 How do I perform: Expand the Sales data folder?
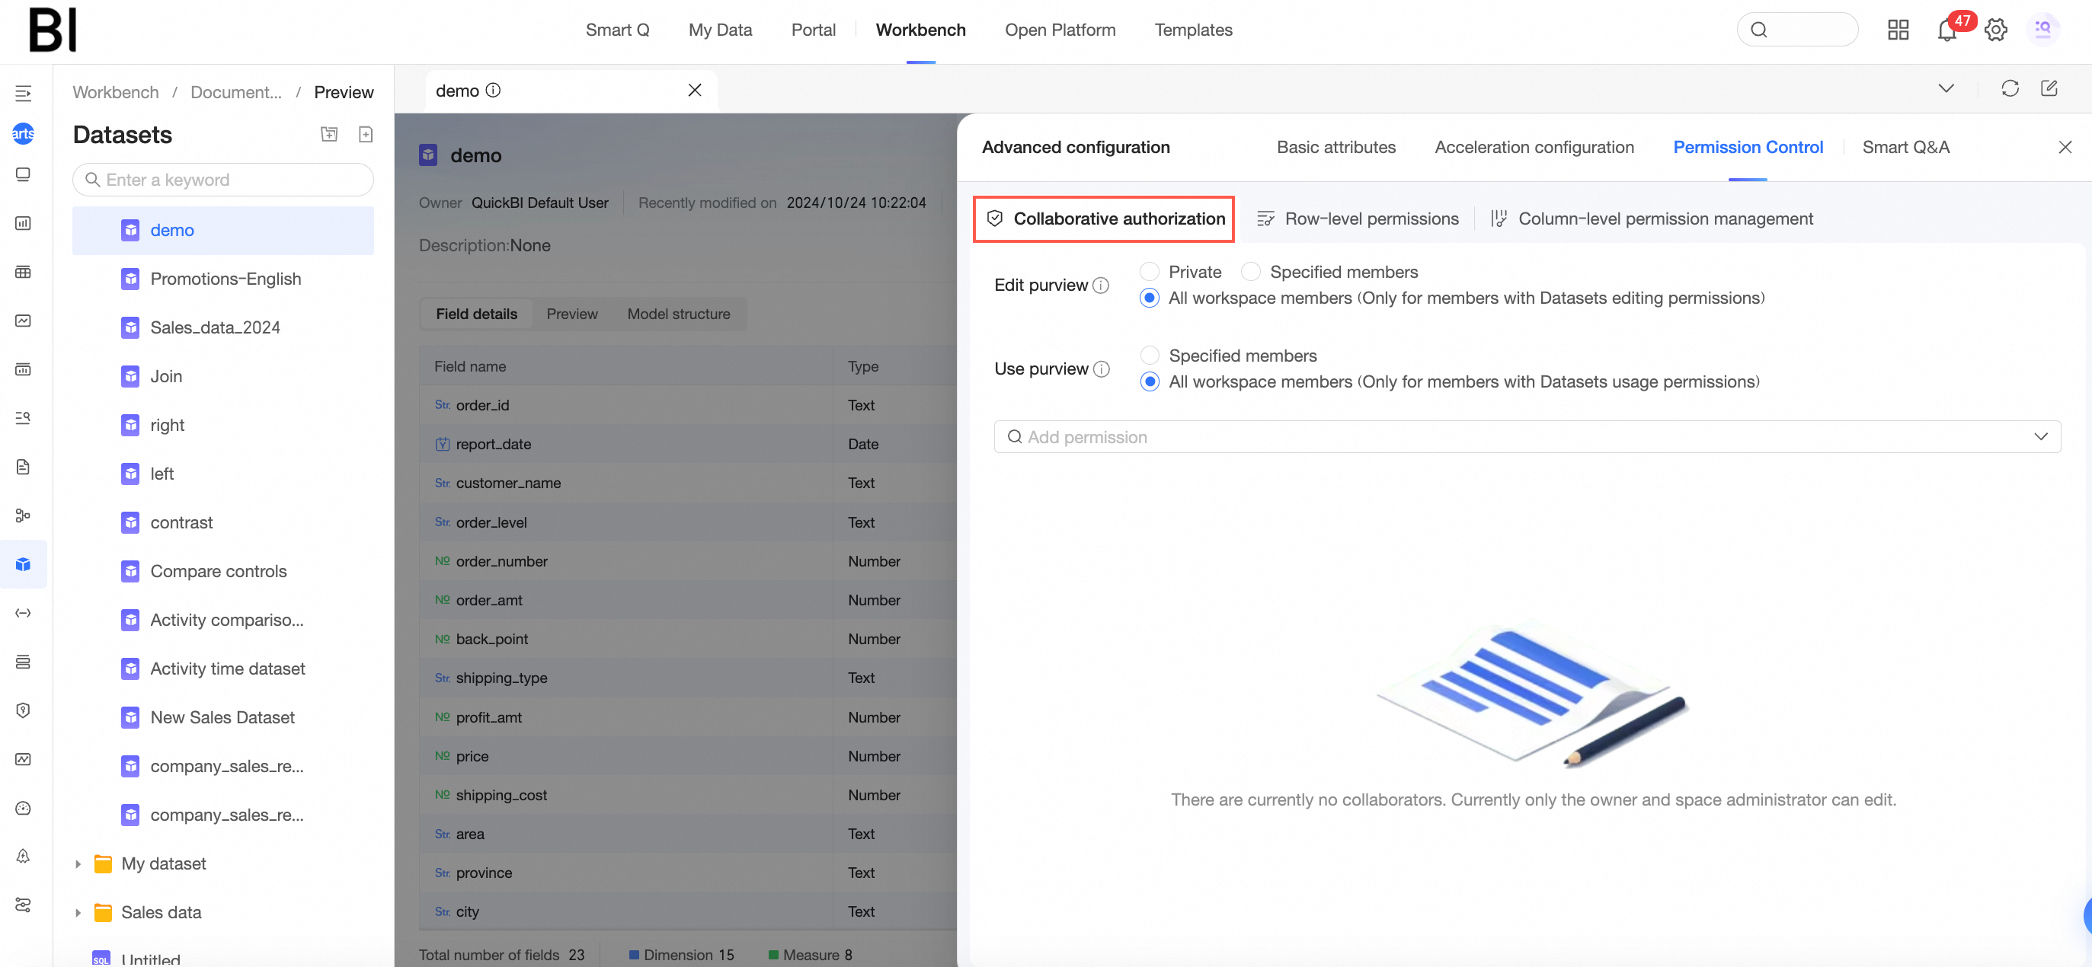[78, 913]
